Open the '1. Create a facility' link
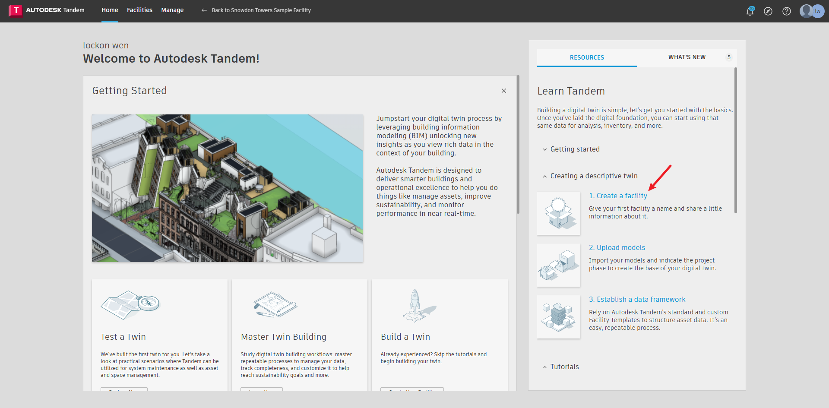829x408 pixels. click(x=618, y=196)
